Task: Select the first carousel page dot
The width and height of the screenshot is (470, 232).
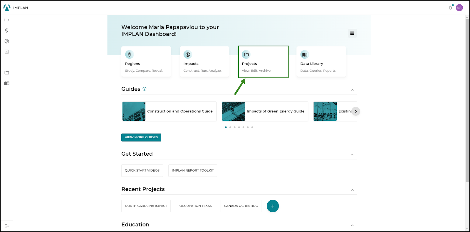Action: point(226,127)
